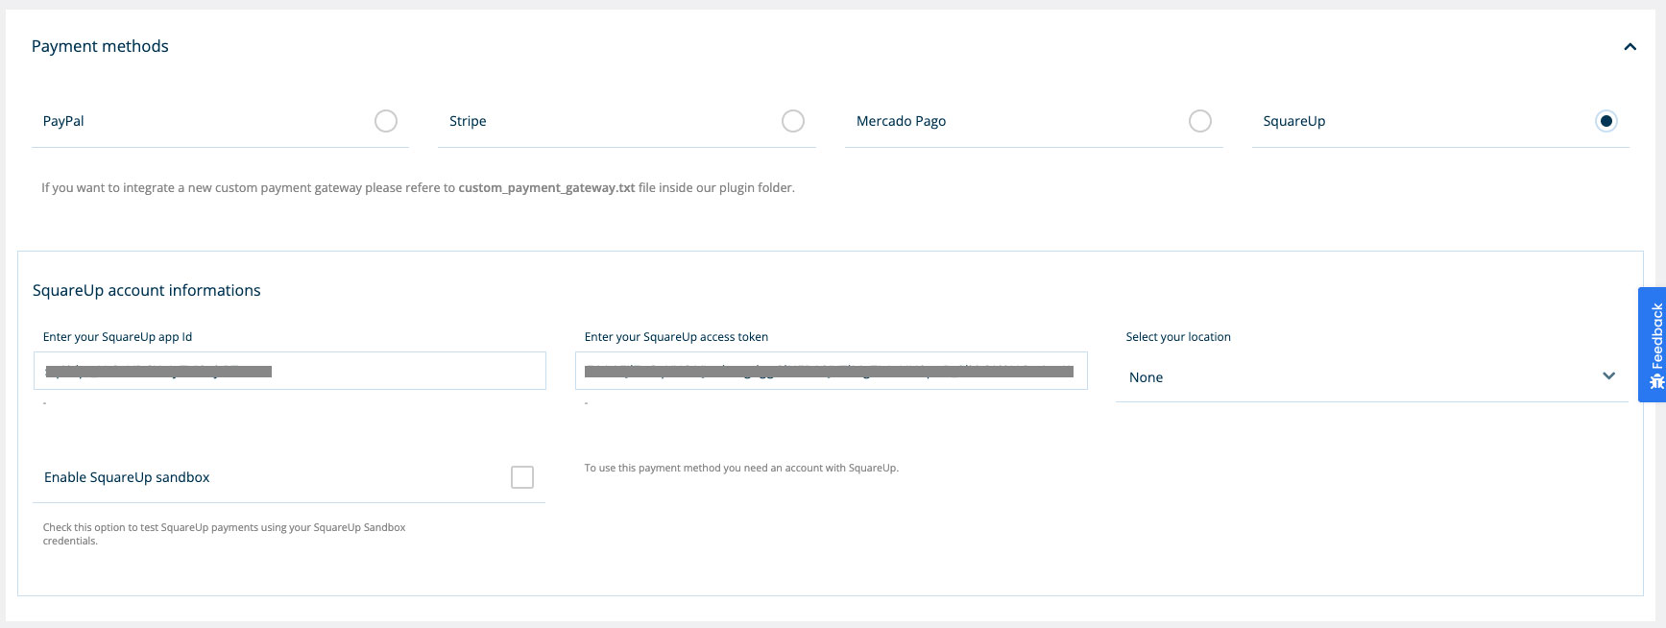Select the PayPal radio button
This screenshot has height=628, width=1666.
tap(386, 121)
